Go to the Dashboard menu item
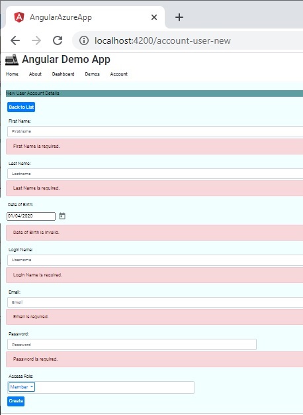The image size is (303, 415). [63, 74]
